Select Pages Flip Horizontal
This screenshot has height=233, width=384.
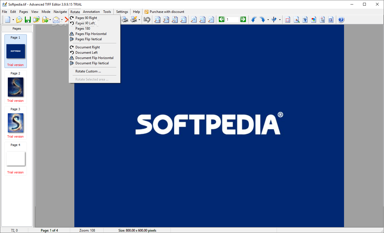[95, 34]
